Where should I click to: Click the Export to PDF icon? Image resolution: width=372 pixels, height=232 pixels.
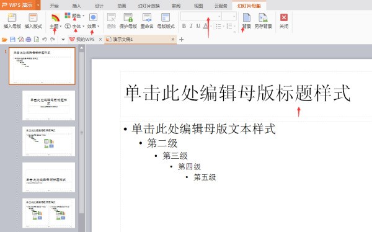(x=20, y=40)
